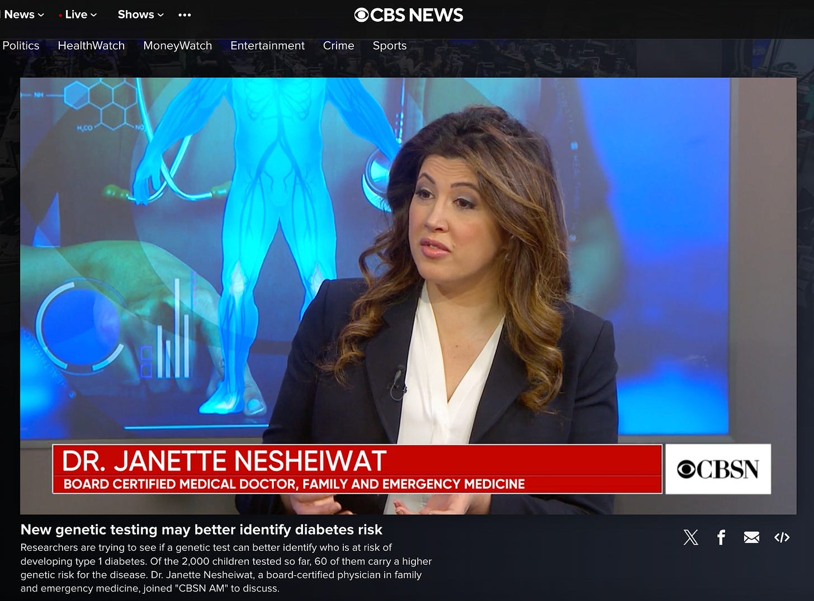814x601 pixels.
Task: Open the MoneyWatch section
Action: 177,46
